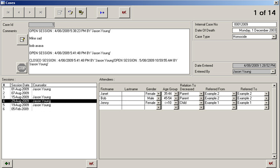The height and width of the screenshot is (168, 280).
Task: Click the Attendees scrollbar down arrow
Action: click(x=274, y=157)
